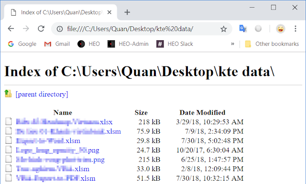Click file icon of the 29.8 kB row

pyautogui.click(x=9, y=140)
